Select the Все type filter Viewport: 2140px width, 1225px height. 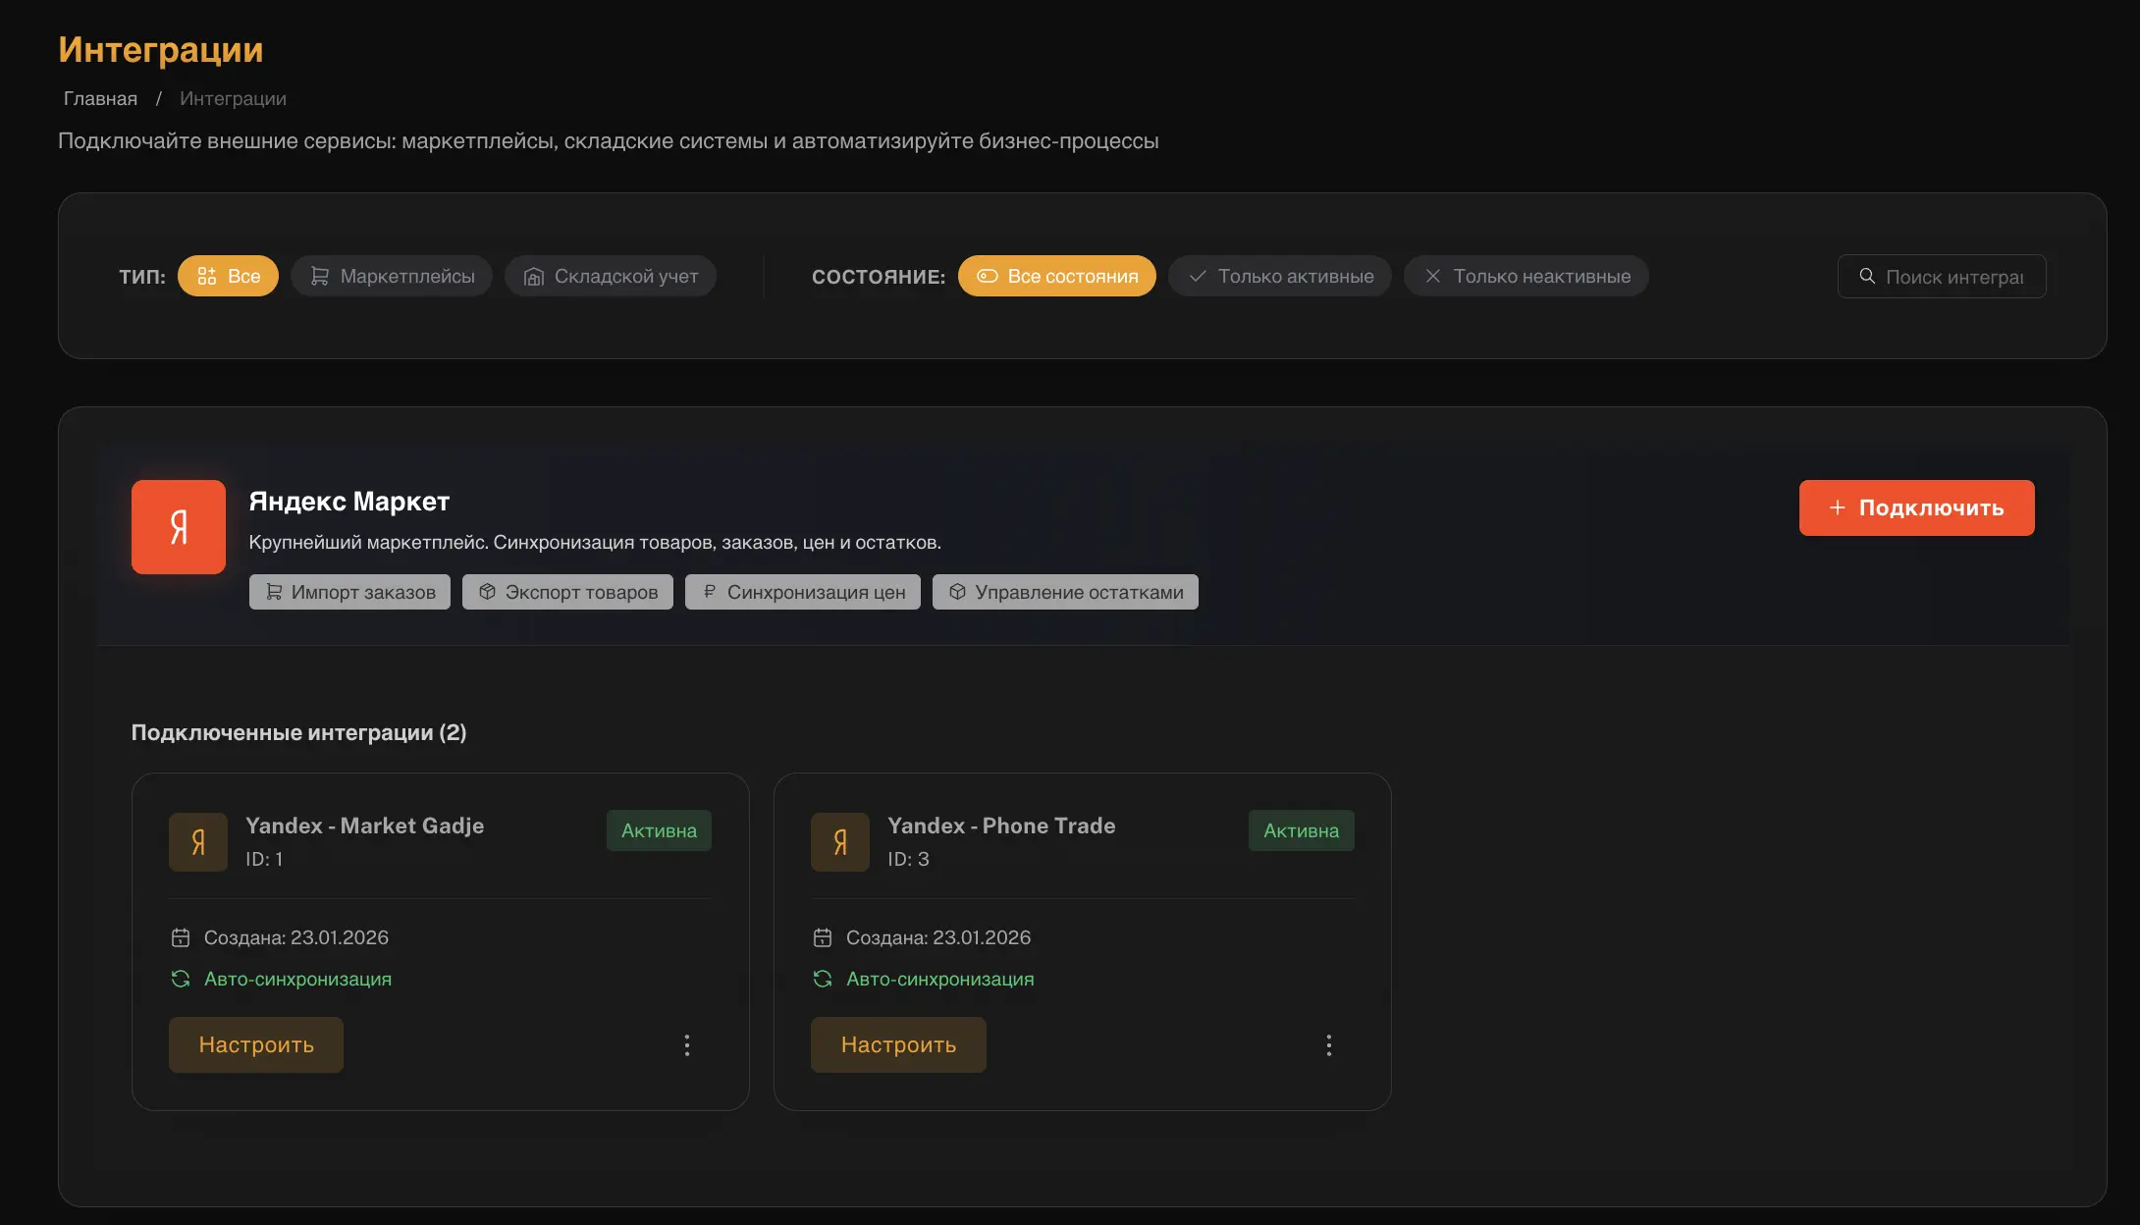pyautogui.click(x=228, y=277)
